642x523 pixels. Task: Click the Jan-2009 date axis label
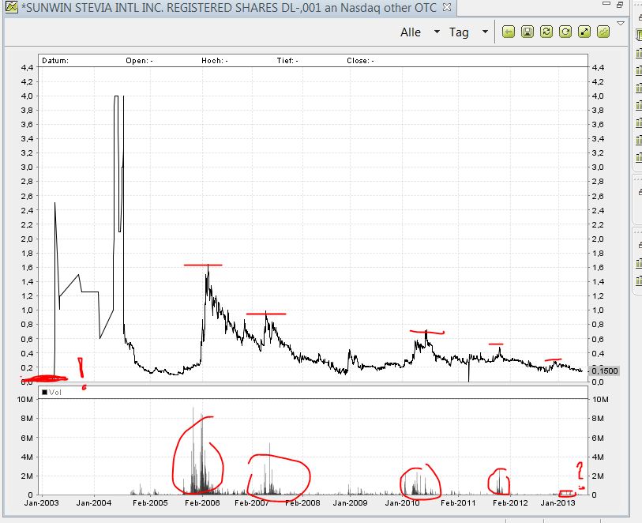[x=351, y=503]
